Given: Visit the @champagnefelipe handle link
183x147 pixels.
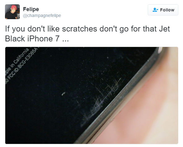Looking at the screenshot, I should [x=42, y=15].
